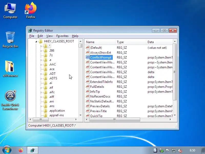Select the .ans key
The image size is (205, 154).
click(x=52, y=106)
